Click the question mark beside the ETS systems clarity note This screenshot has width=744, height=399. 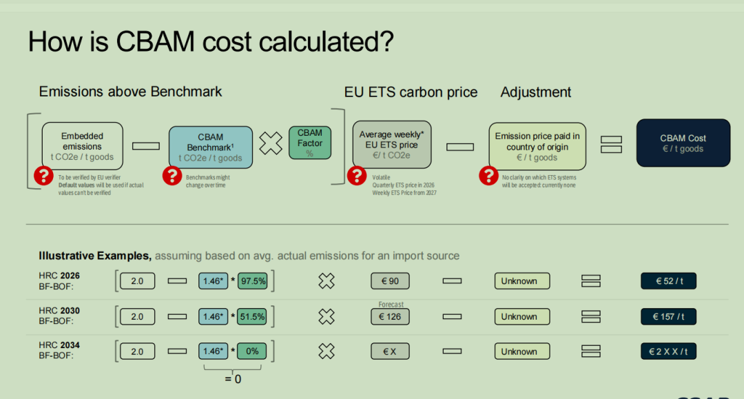[488, 176]
